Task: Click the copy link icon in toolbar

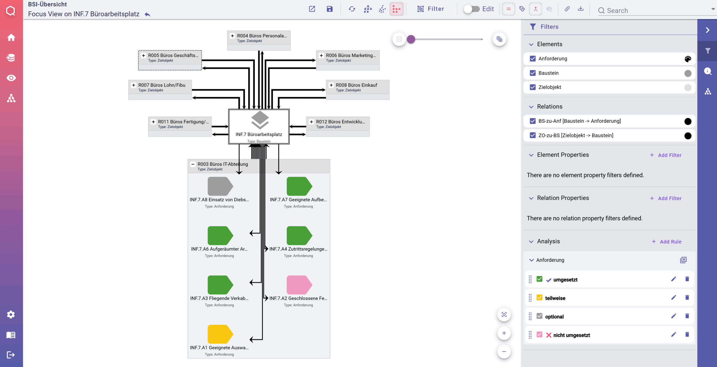Action: 567,9
